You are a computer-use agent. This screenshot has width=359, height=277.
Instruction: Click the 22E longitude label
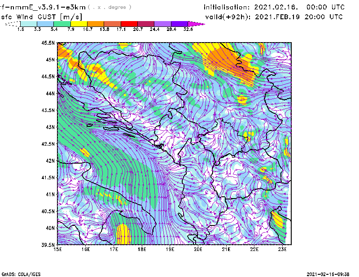click(x=254, y=249)
